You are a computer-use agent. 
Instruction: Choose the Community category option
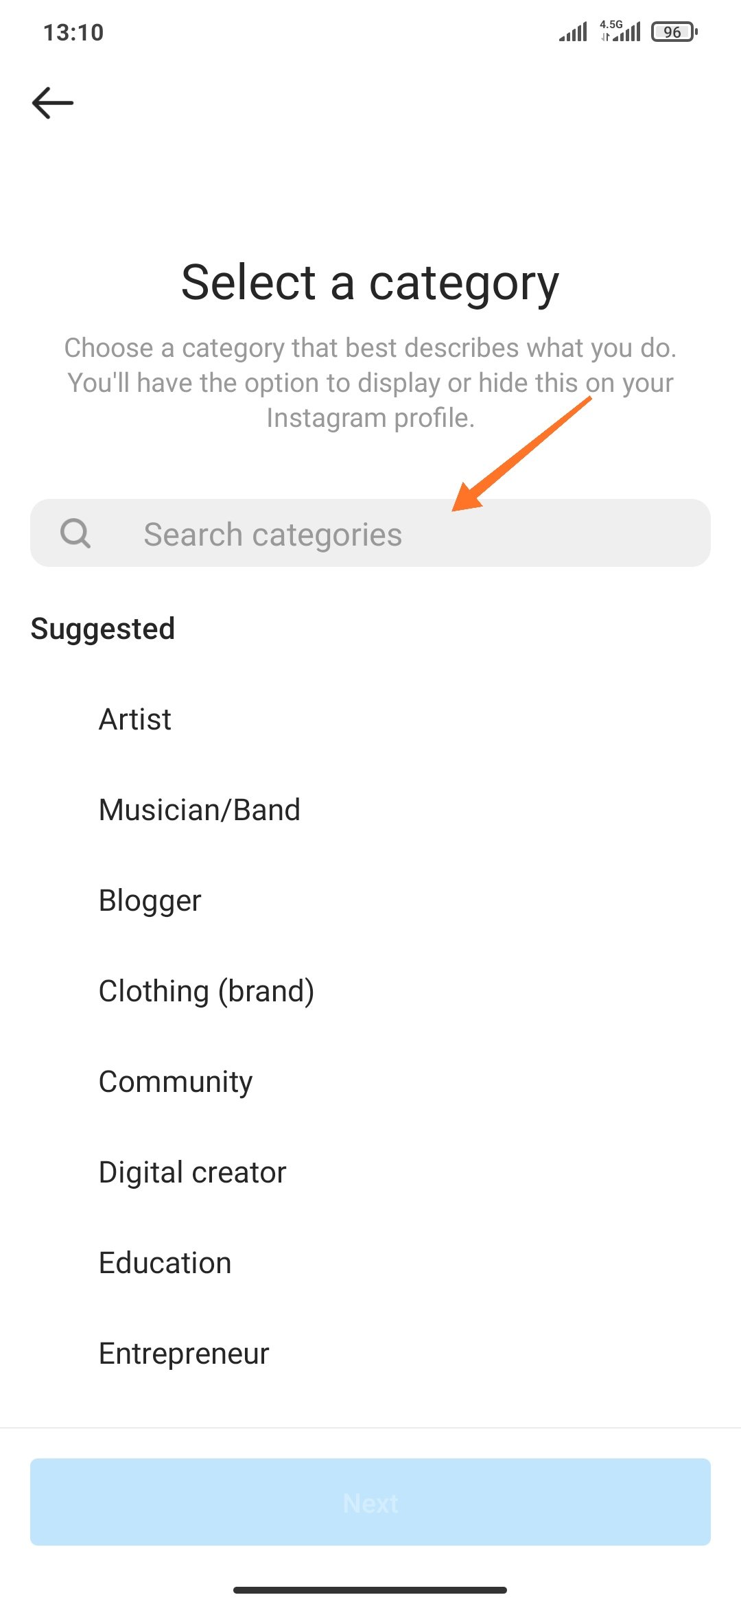176,1082
